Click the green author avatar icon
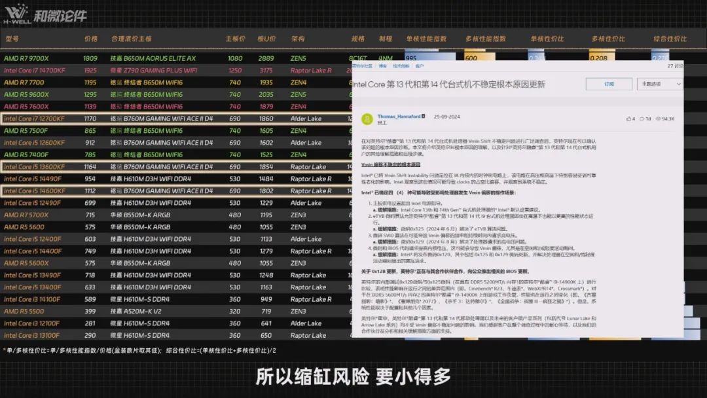The width and height of the screenshot is (707, 398). point(367,119)
